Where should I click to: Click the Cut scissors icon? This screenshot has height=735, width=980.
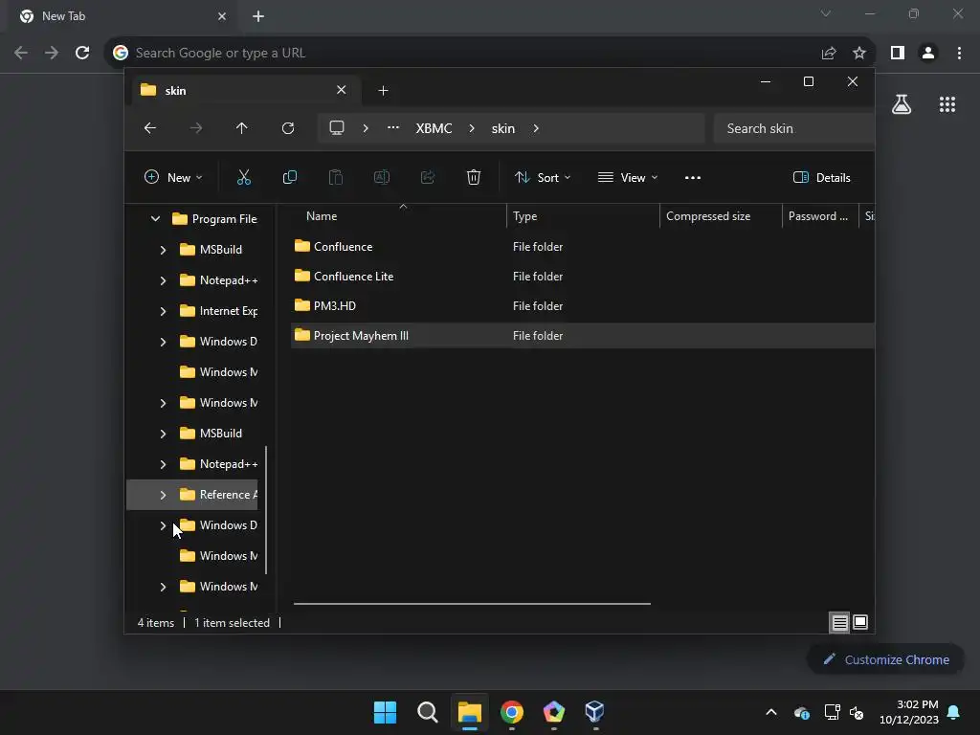pyautogui.click(x=244, y=177)
